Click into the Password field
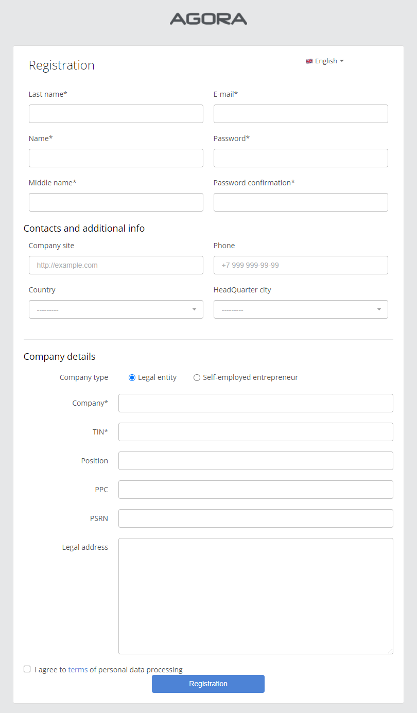 click(301, 158)
